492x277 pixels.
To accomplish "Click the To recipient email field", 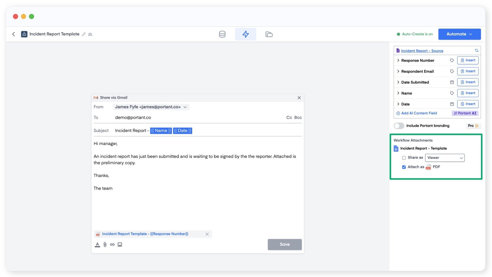I will coord(197,118).
